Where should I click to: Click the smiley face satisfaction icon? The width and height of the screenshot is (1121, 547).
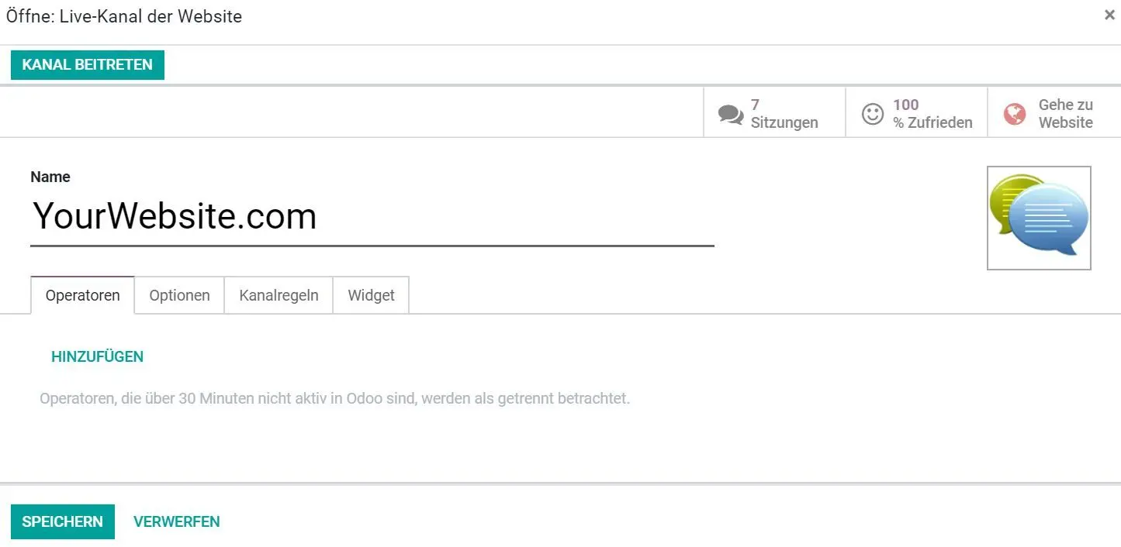click(x=873, y=114)
